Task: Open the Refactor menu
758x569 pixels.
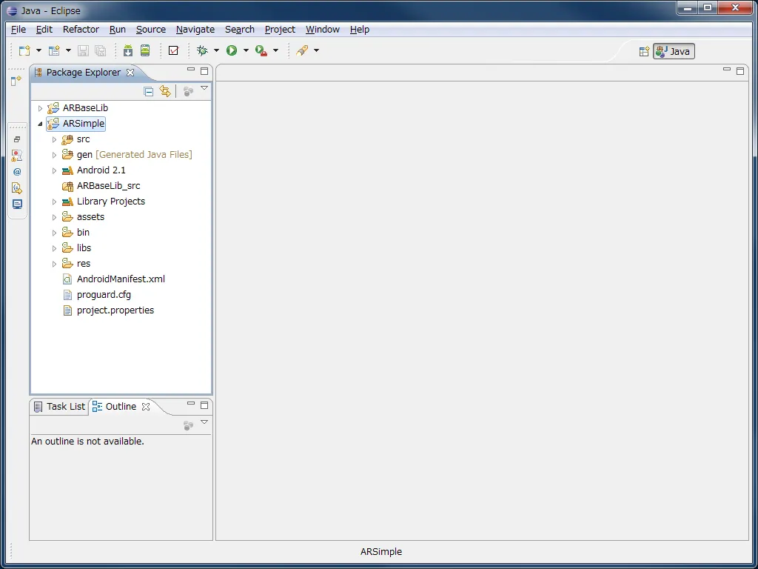Action: coord(81,30)
